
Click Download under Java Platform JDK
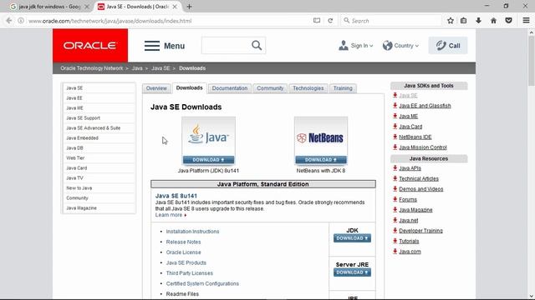click(x=208, y=160)
